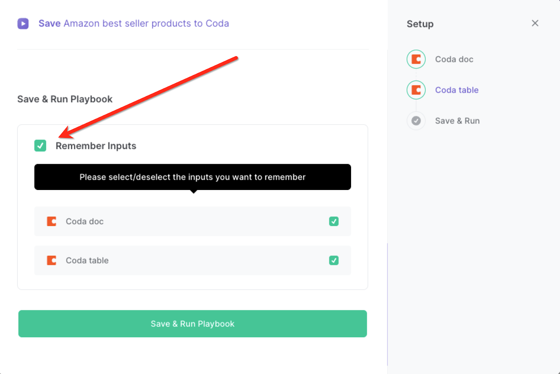
Task: Uncheck the Remember Inputs checkbox
Action: pos(40,146)
